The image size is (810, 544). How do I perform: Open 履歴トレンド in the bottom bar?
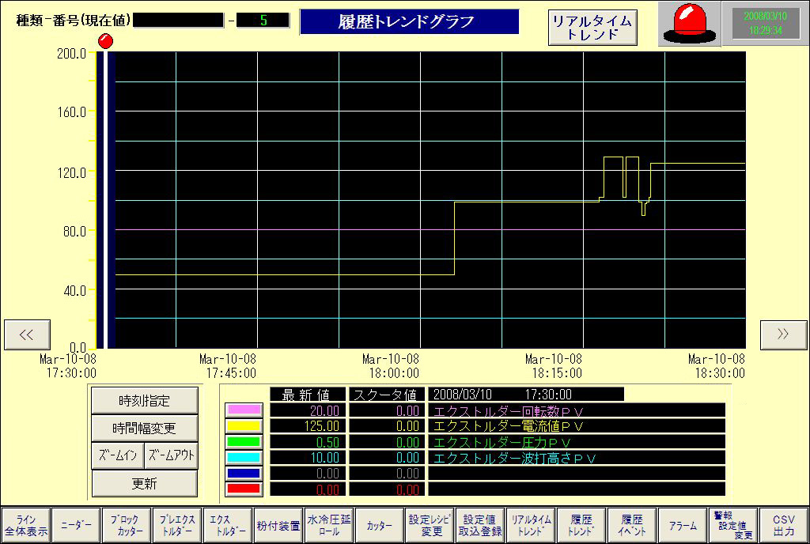(x=581, y=526)
